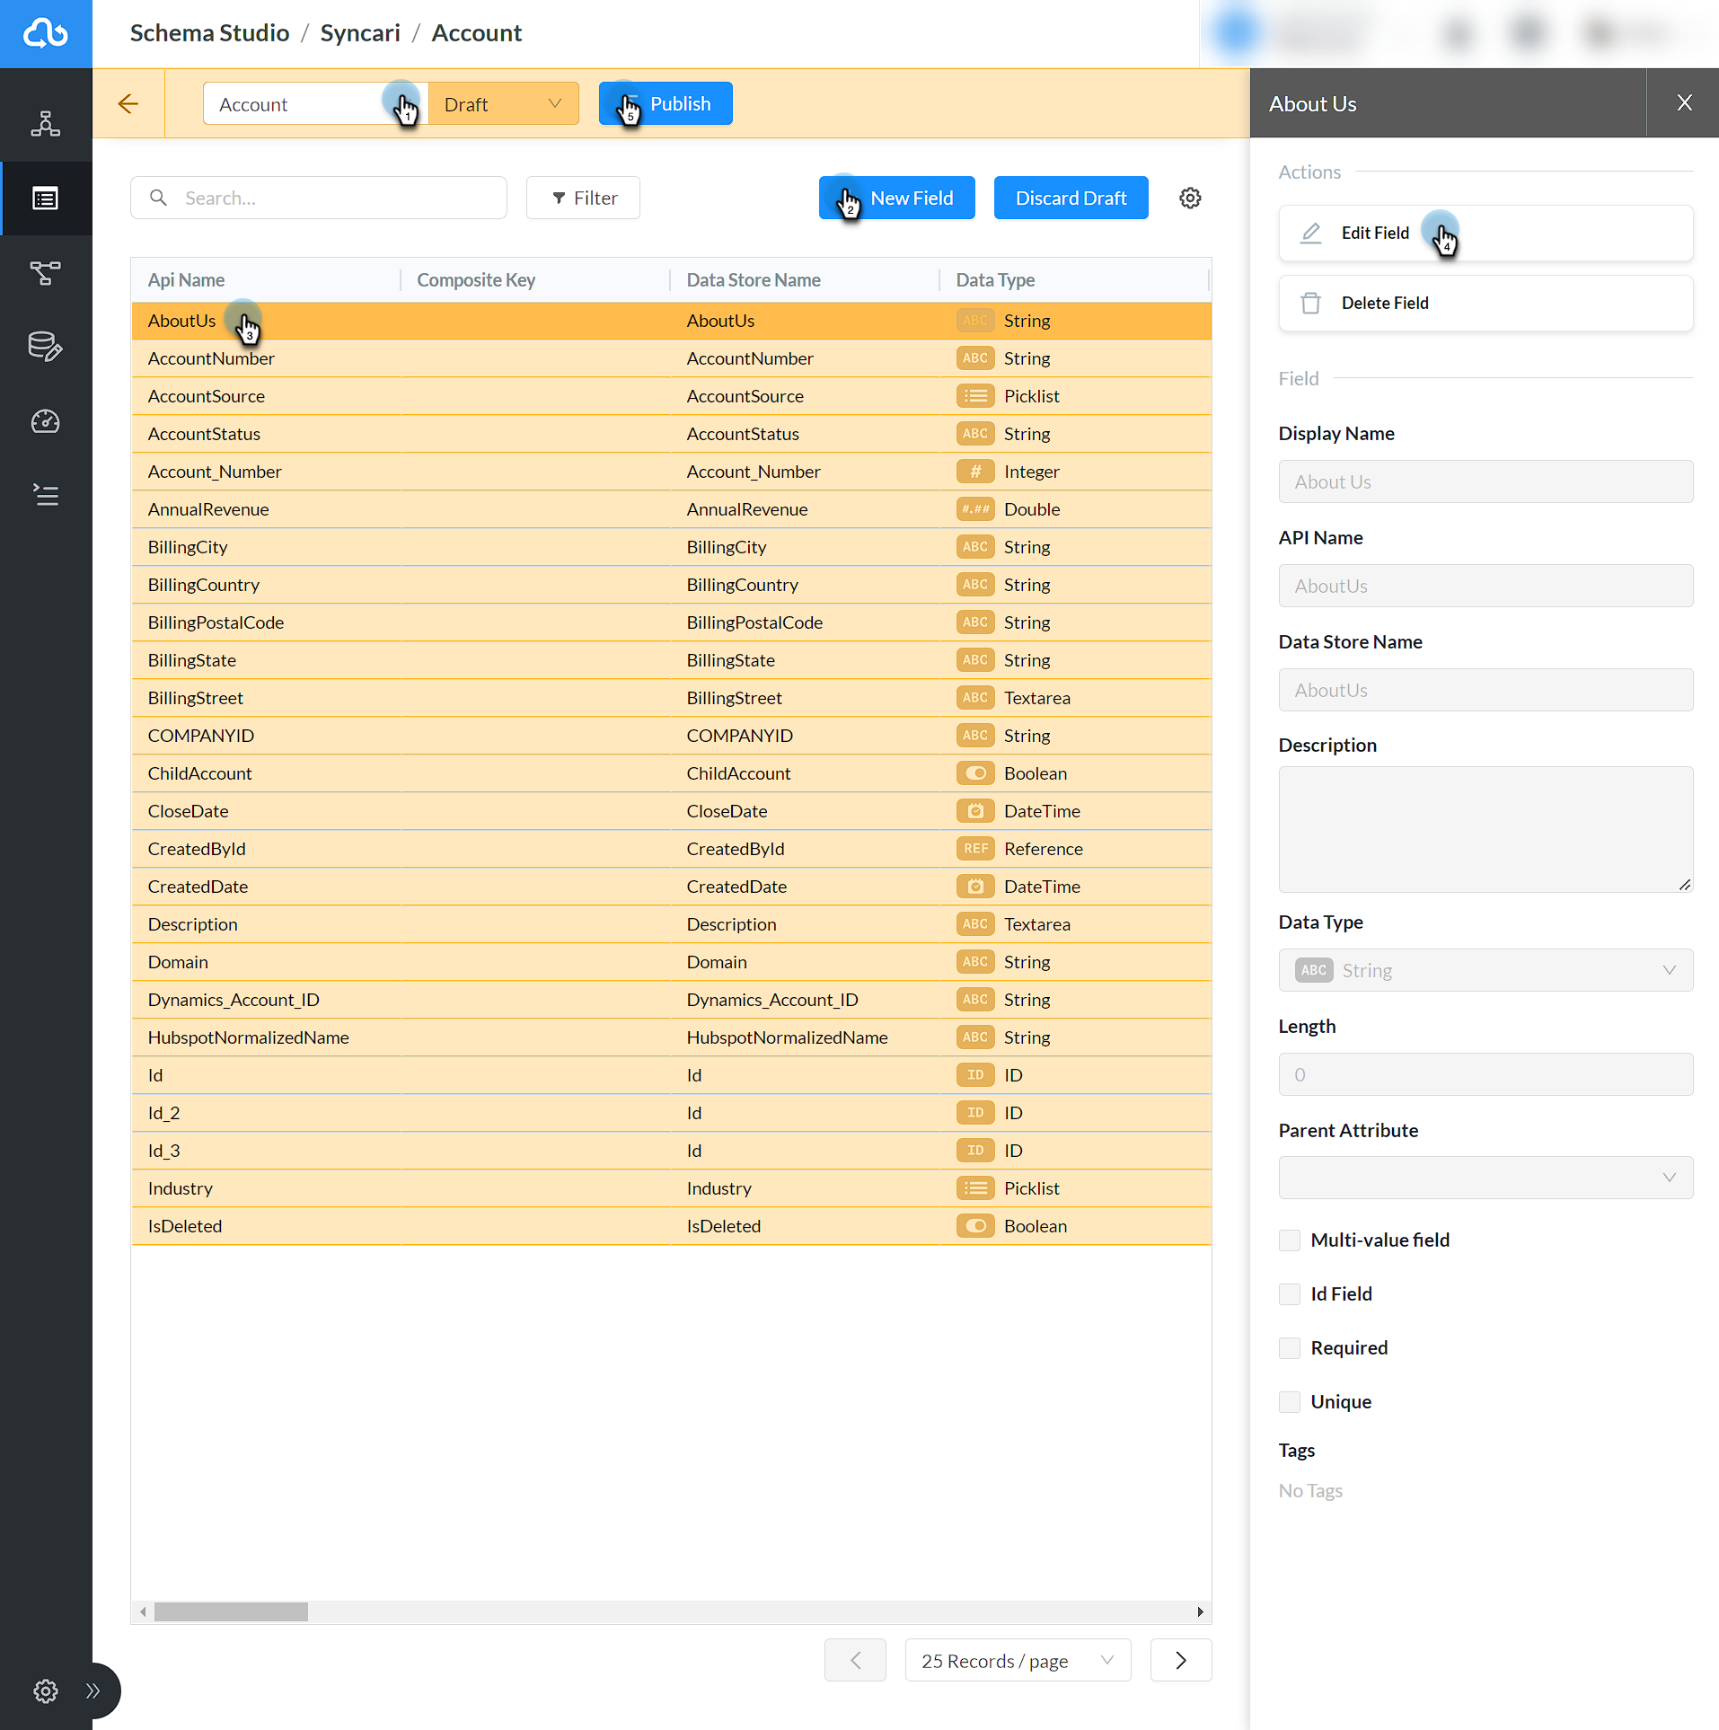Click the Delete Field action
1719x1730 pixels.
[1485, 303]
